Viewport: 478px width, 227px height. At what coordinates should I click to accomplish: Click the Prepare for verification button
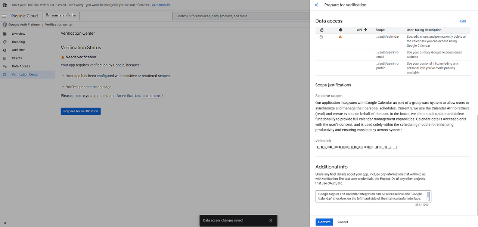coord(81,111)
